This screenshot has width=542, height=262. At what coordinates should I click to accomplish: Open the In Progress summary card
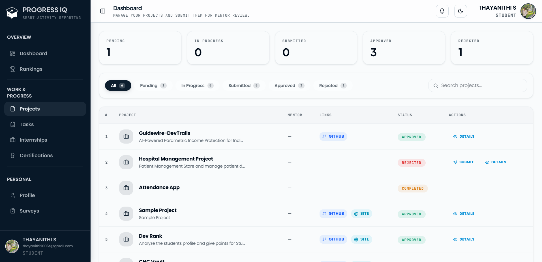[x=228, y=48]
